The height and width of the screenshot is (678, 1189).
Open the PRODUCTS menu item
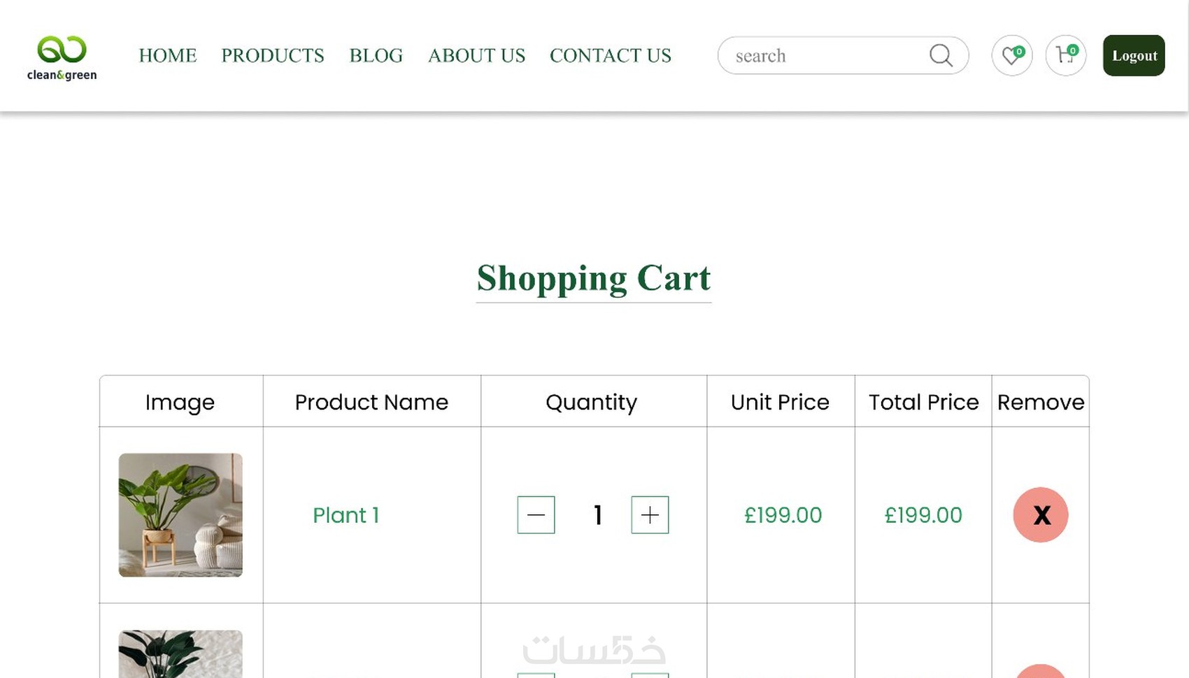click(x=273, y=55)
